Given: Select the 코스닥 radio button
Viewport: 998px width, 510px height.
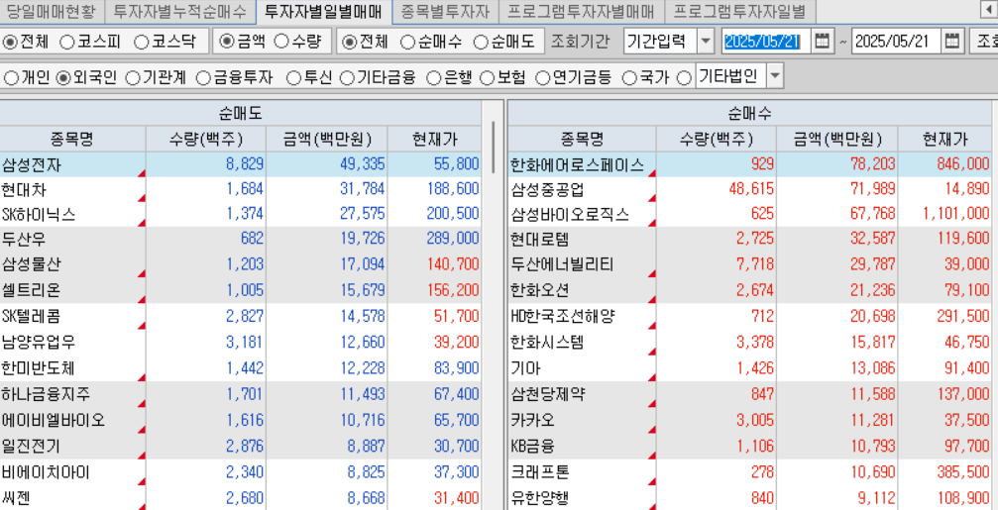Looking at the screenshot, I should [141, 42].
